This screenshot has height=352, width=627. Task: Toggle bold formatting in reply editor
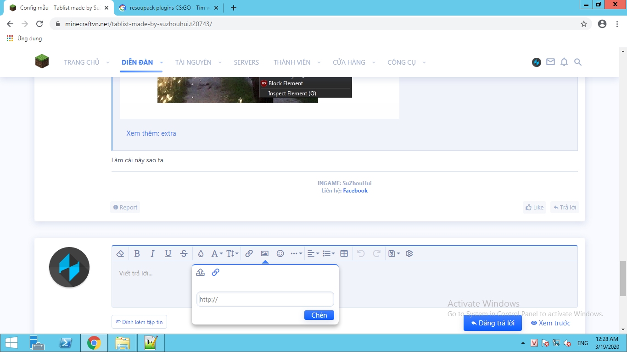(137, 253)
